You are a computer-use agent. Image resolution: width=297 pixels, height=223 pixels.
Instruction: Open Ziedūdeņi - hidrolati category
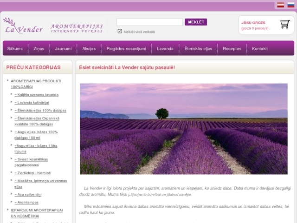32,173
